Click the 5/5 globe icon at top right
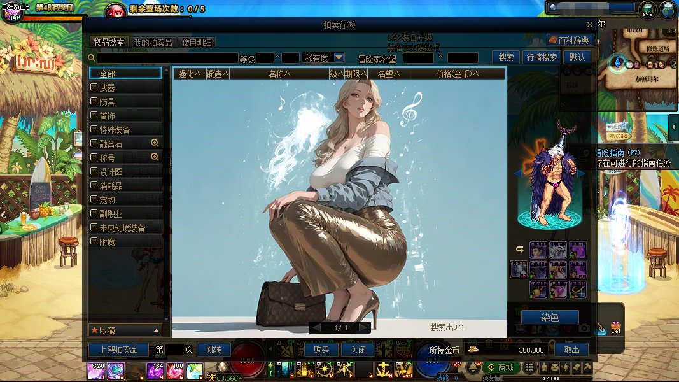 pyautogui.click(x=648, y=10)
